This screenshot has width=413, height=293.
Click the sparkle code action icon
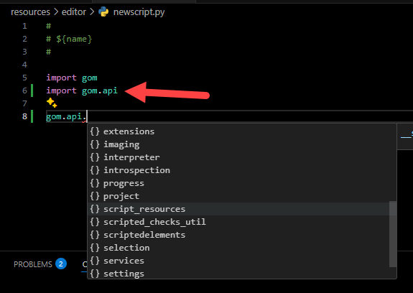[x=52, y=103]
